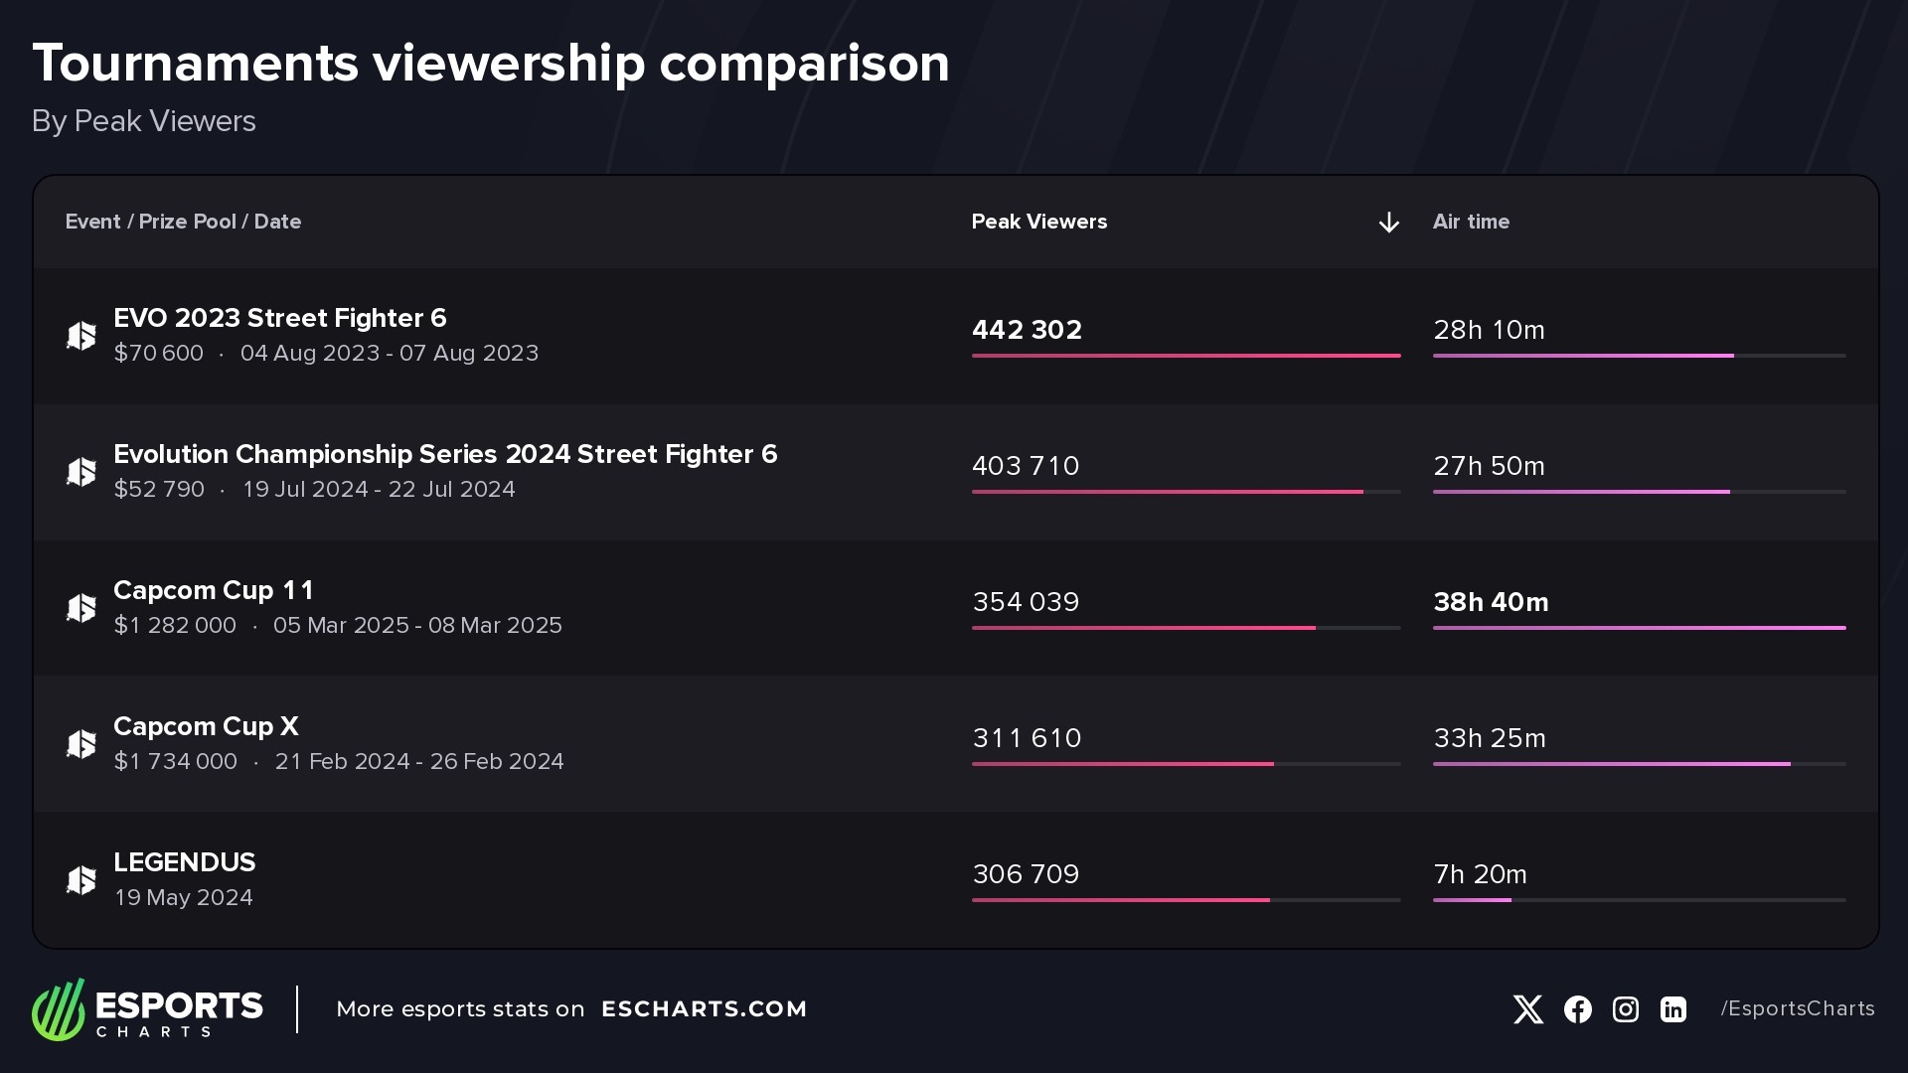Screen dimensions: 1908x1073
Task: Click game icon next to Capcom Cup X
Action: [81, 744]
